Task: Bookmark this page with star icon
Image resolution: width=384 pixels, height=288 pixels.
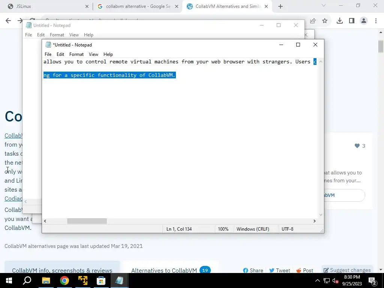Action: point(325,21)
